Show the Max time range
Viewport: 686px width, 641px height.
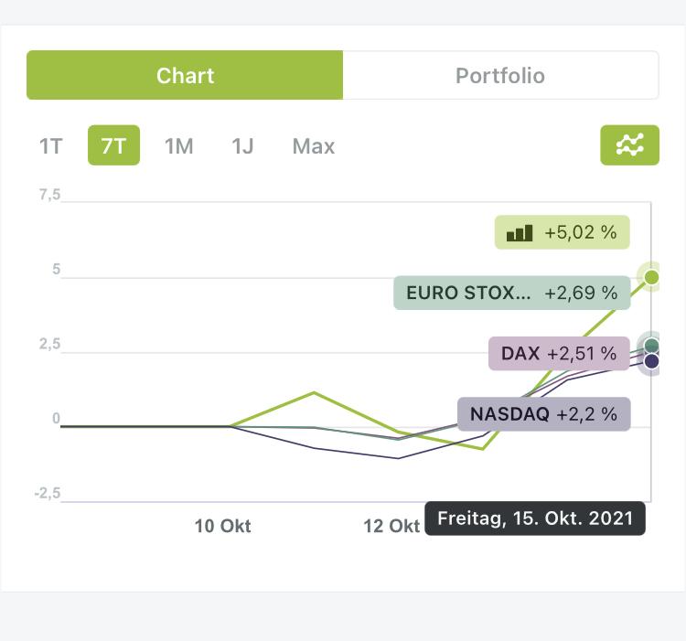click(x=314, y=146)
